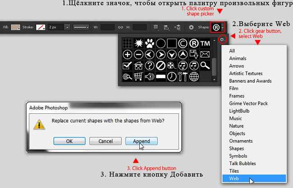Choose the home house shape

point(138,66)
